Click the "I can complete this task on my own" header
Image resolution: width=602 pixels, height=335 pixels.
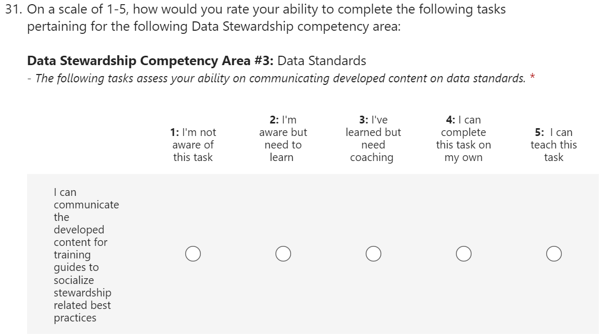[463, 139]
